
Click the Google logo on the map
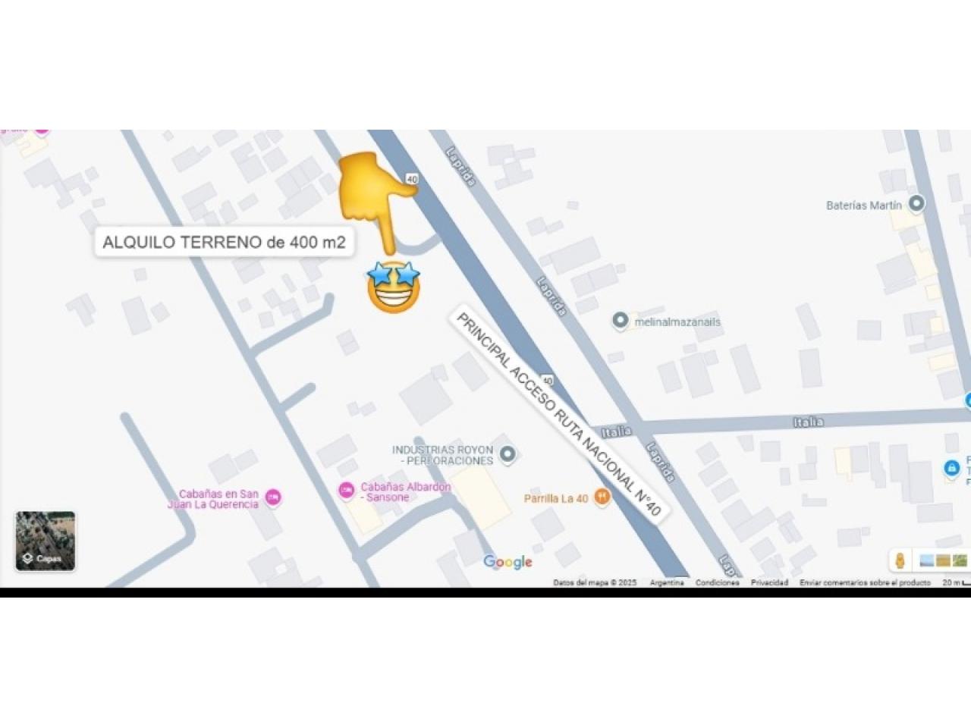(x=507, y=562)
